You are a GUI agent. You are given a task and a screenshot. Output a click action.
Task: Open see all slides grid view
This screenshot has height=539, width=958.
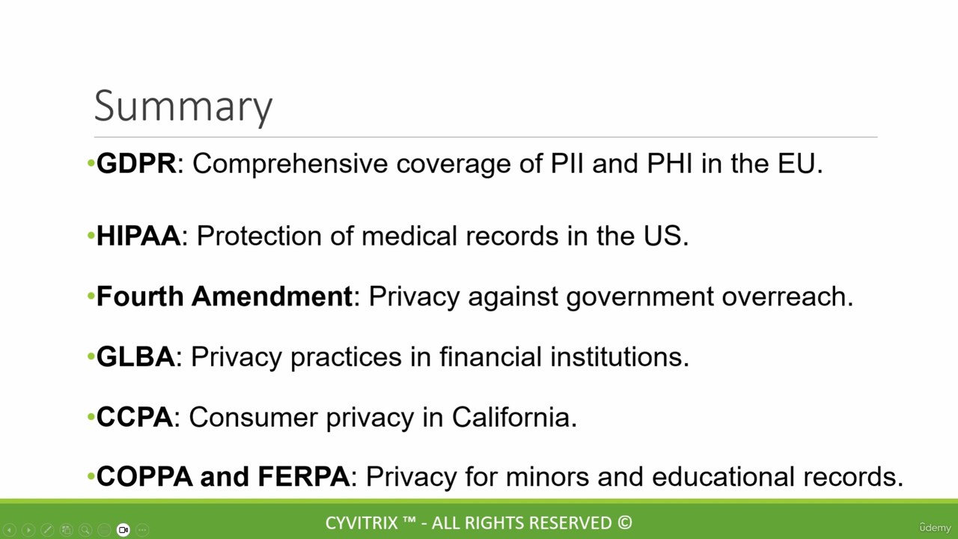point(66,530)
